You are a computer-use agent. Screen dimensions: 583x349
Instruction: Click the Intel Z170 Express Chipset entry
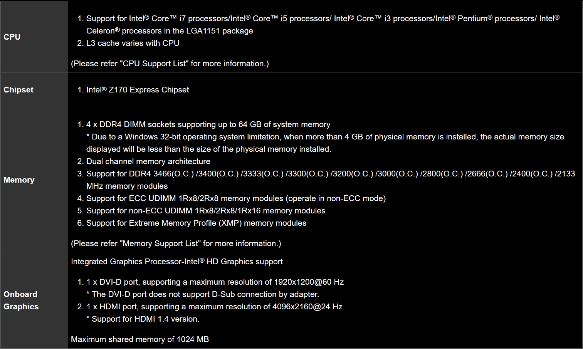click(x=138, y=90)
